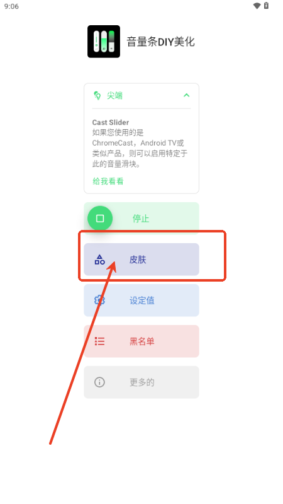
Task: Tap the clock in status bar
Action: (x=11, y=6)
